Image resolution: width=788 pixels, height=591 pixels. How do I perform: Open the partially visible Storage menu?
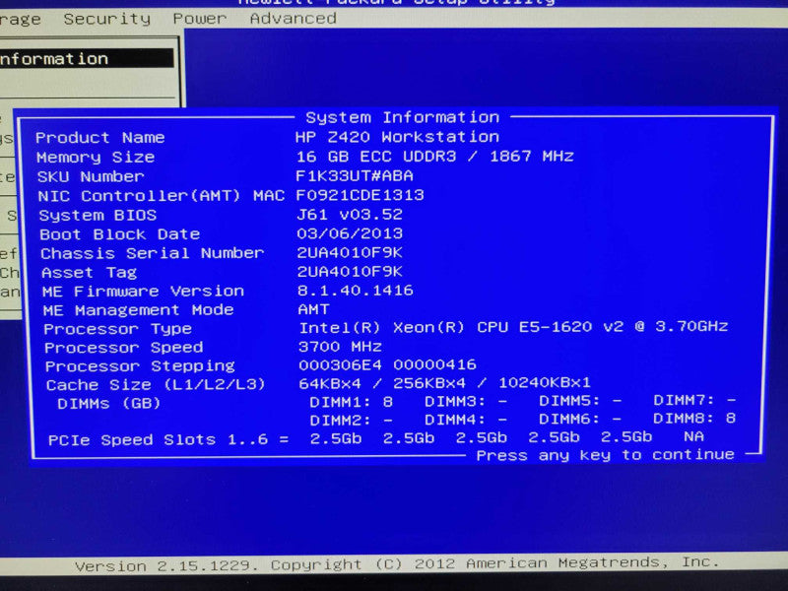[x=20, y=20]
